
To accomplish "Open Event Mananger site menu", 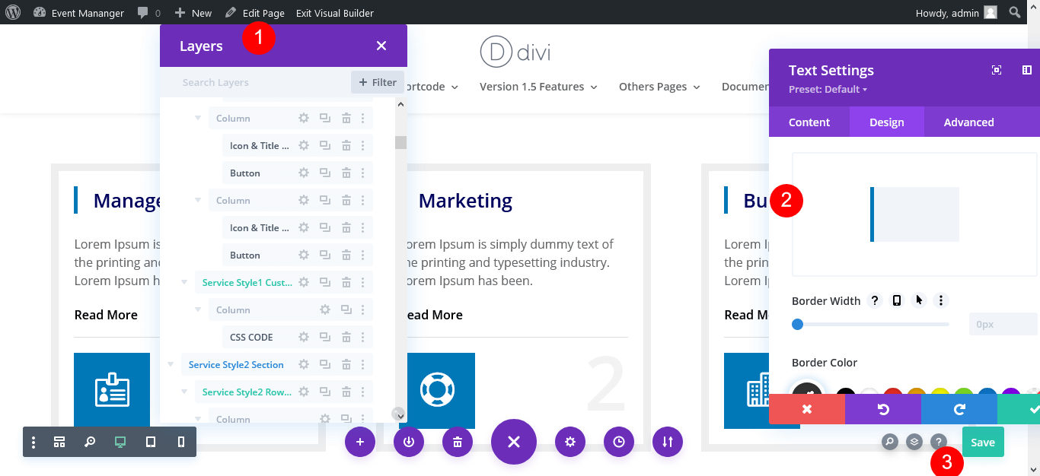I will [79, 12].
